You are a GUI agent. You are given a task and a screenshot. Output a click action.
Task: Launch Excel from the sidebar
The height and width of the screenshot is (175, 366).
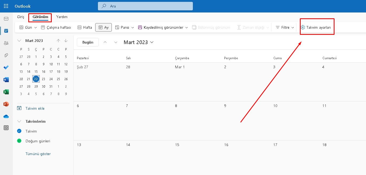pyautogui.click(x=6, y=92)
